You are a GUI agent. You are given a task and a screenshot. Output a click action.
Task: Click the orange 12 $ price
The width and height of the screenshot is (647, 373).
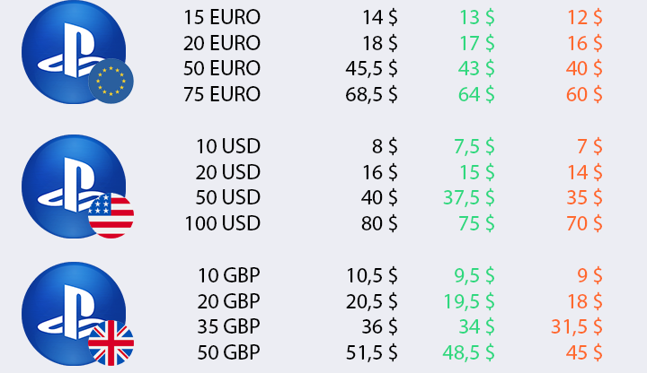(x=585, y=18)
